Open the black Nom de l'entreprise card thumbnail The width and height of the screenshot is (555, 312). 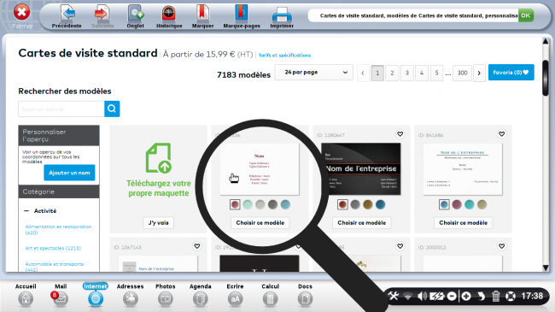pyautogui.click(x=361, y=169)
